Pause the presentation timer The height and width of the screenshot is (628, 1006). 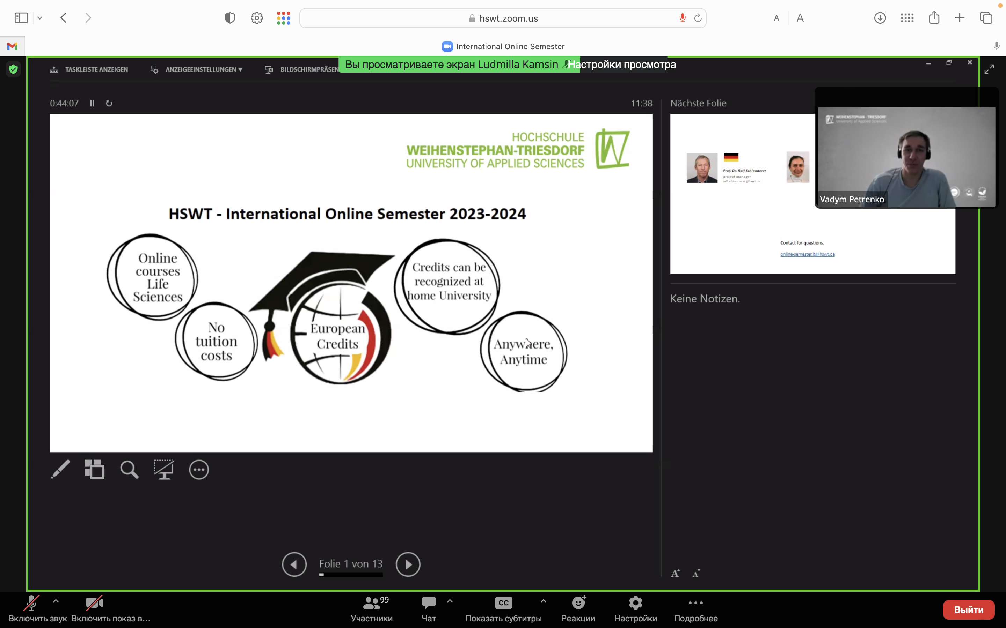[92, 103]
